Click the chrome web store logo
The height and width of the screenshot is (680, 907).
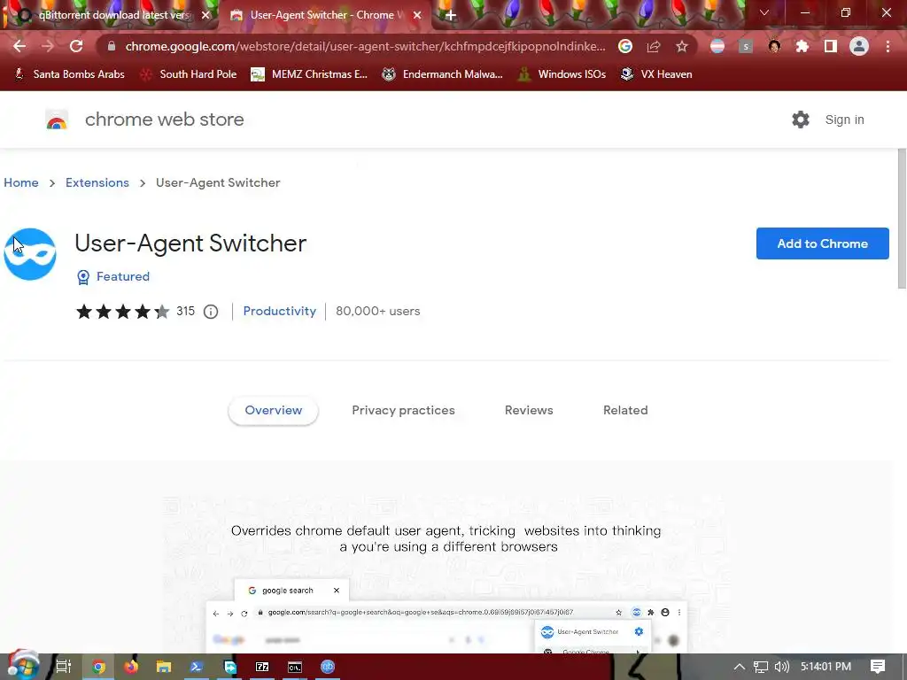click(57, 120)
